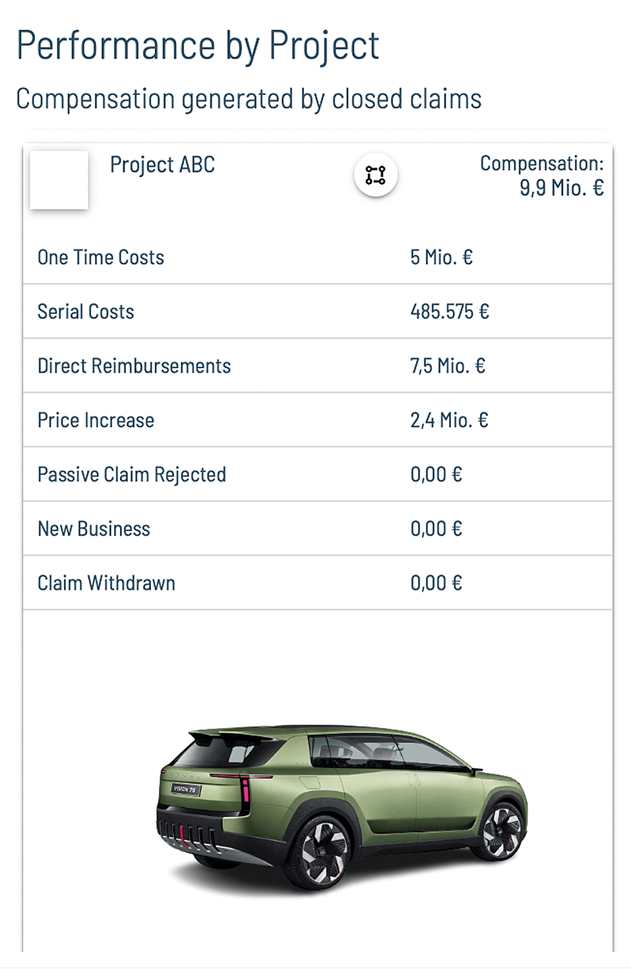631x969 pixels.
Task: Select the Price Increase row
Action: click(x=317, y=420)
